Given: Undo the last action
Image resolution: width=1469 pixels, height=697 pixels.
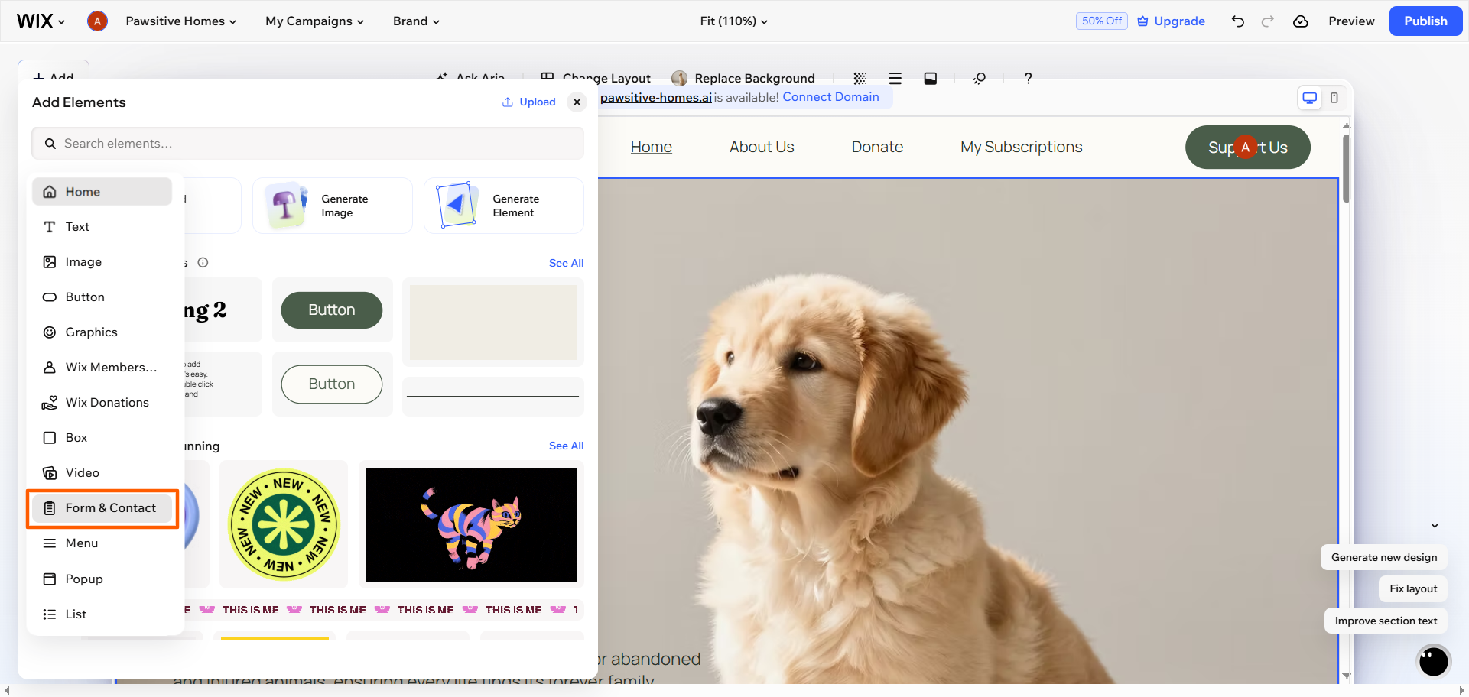Looking at the screenshot, I should pos(1237,21).
